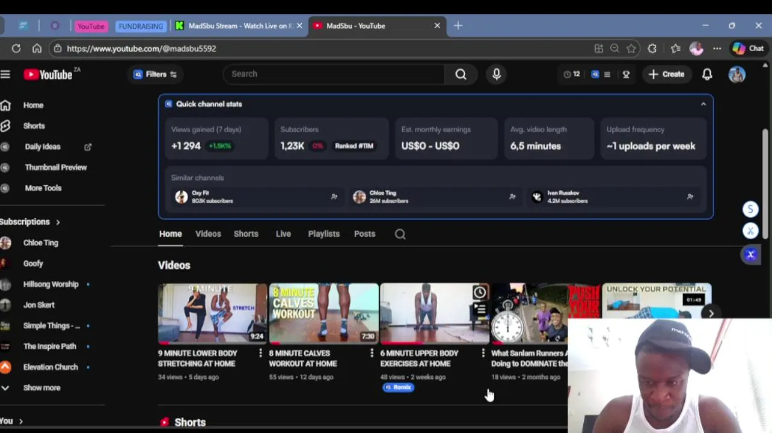Open browser settings three-dots menu
This screenshot has height=433, width=772.
tap(717, 48)
